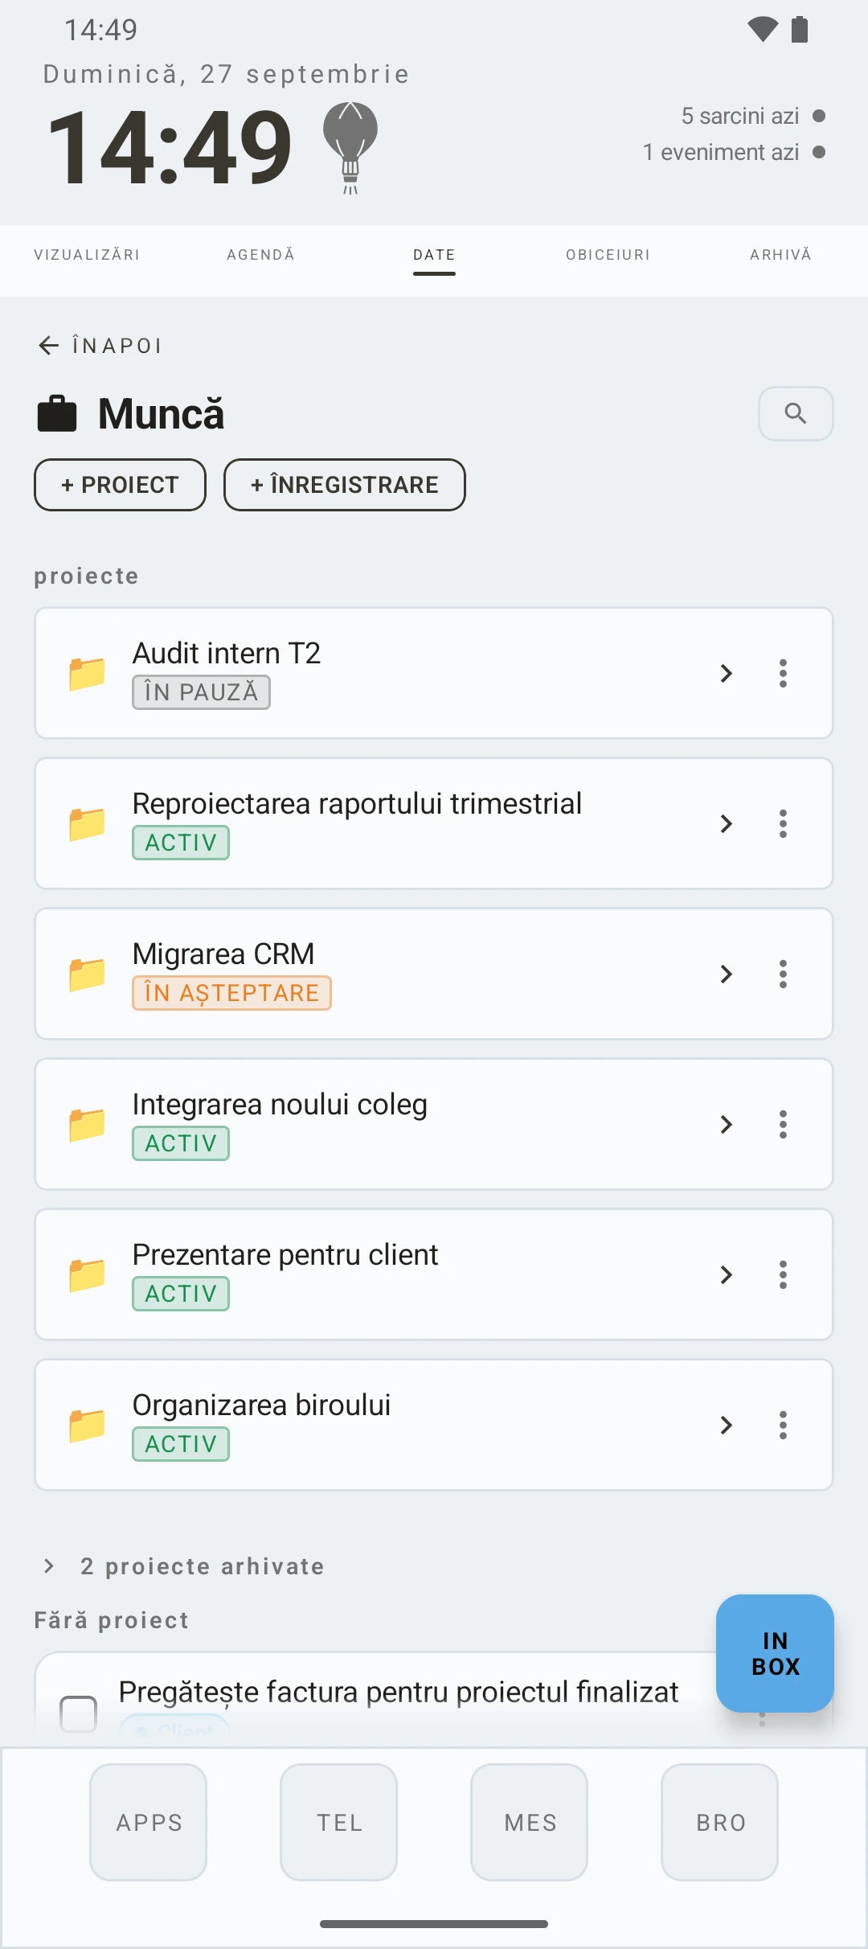Open the Audit intern T2 project title
The width and height of the screenshot is (868, 1949).
(x=227, y=654)
